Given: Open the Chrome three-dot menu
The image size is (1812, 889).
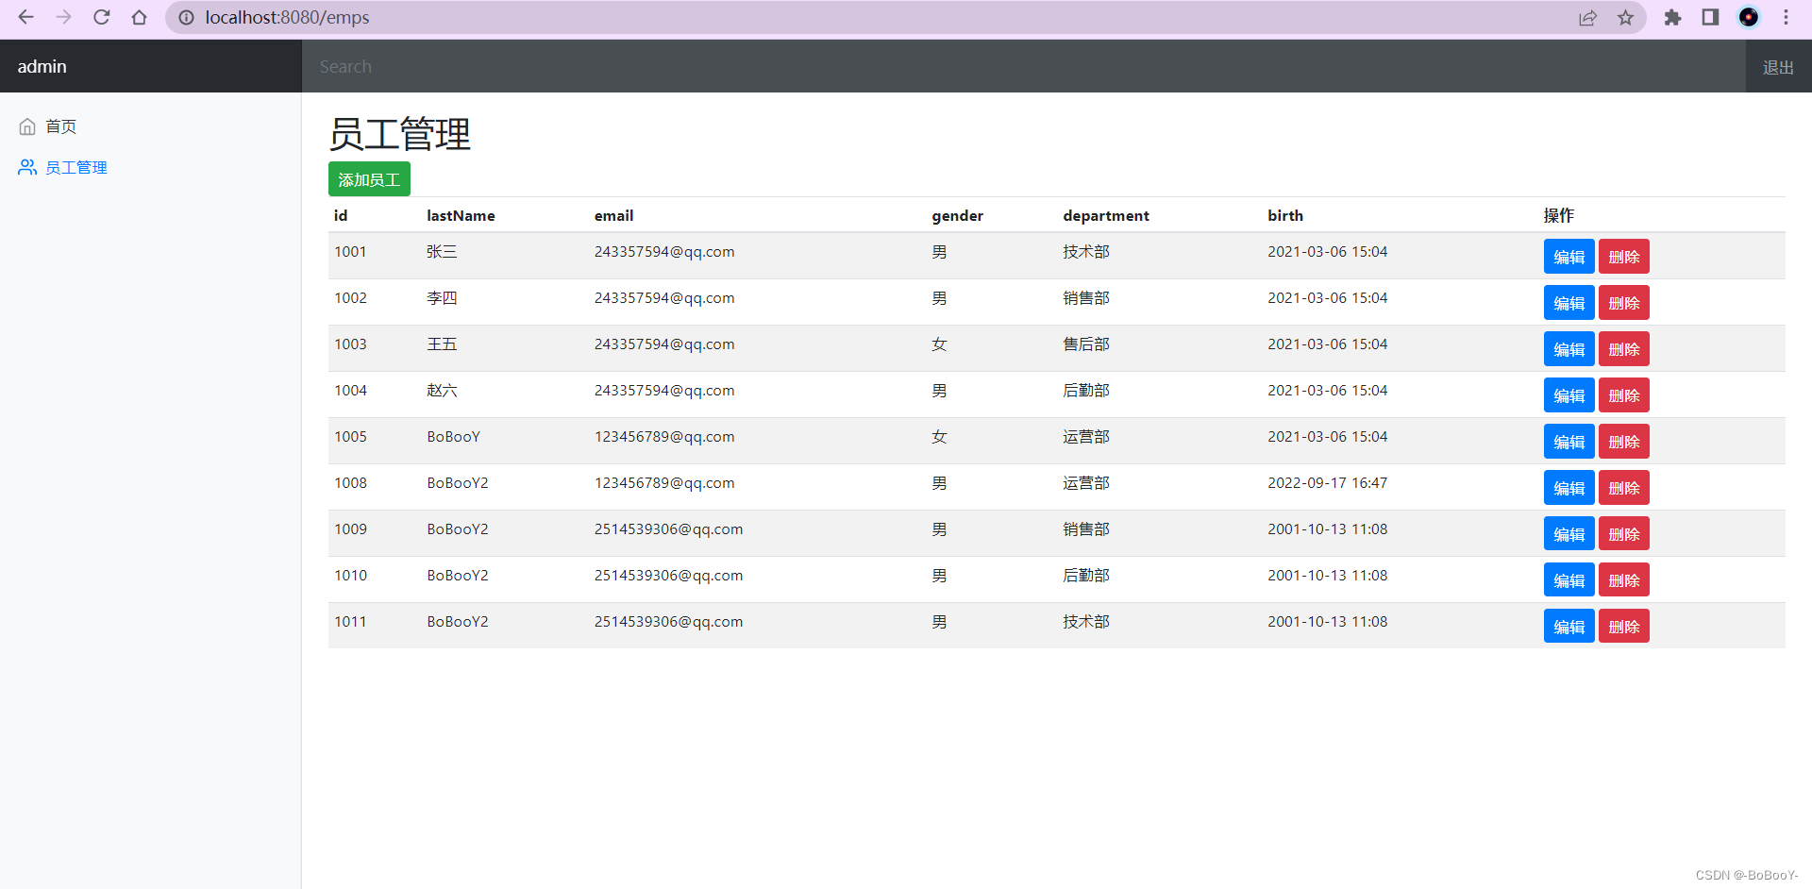Looking at the screenshot, I should [1786, 17].
